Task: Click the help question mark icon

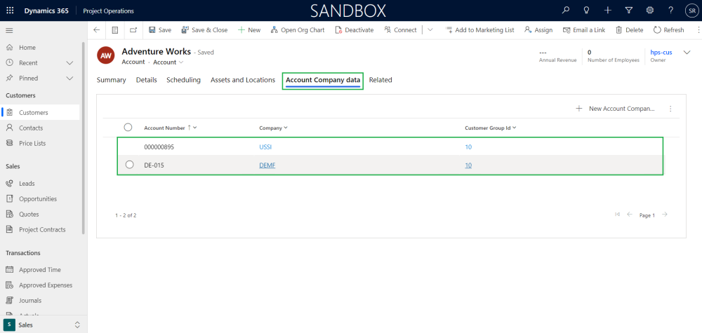Action: [x=670, y=11]
